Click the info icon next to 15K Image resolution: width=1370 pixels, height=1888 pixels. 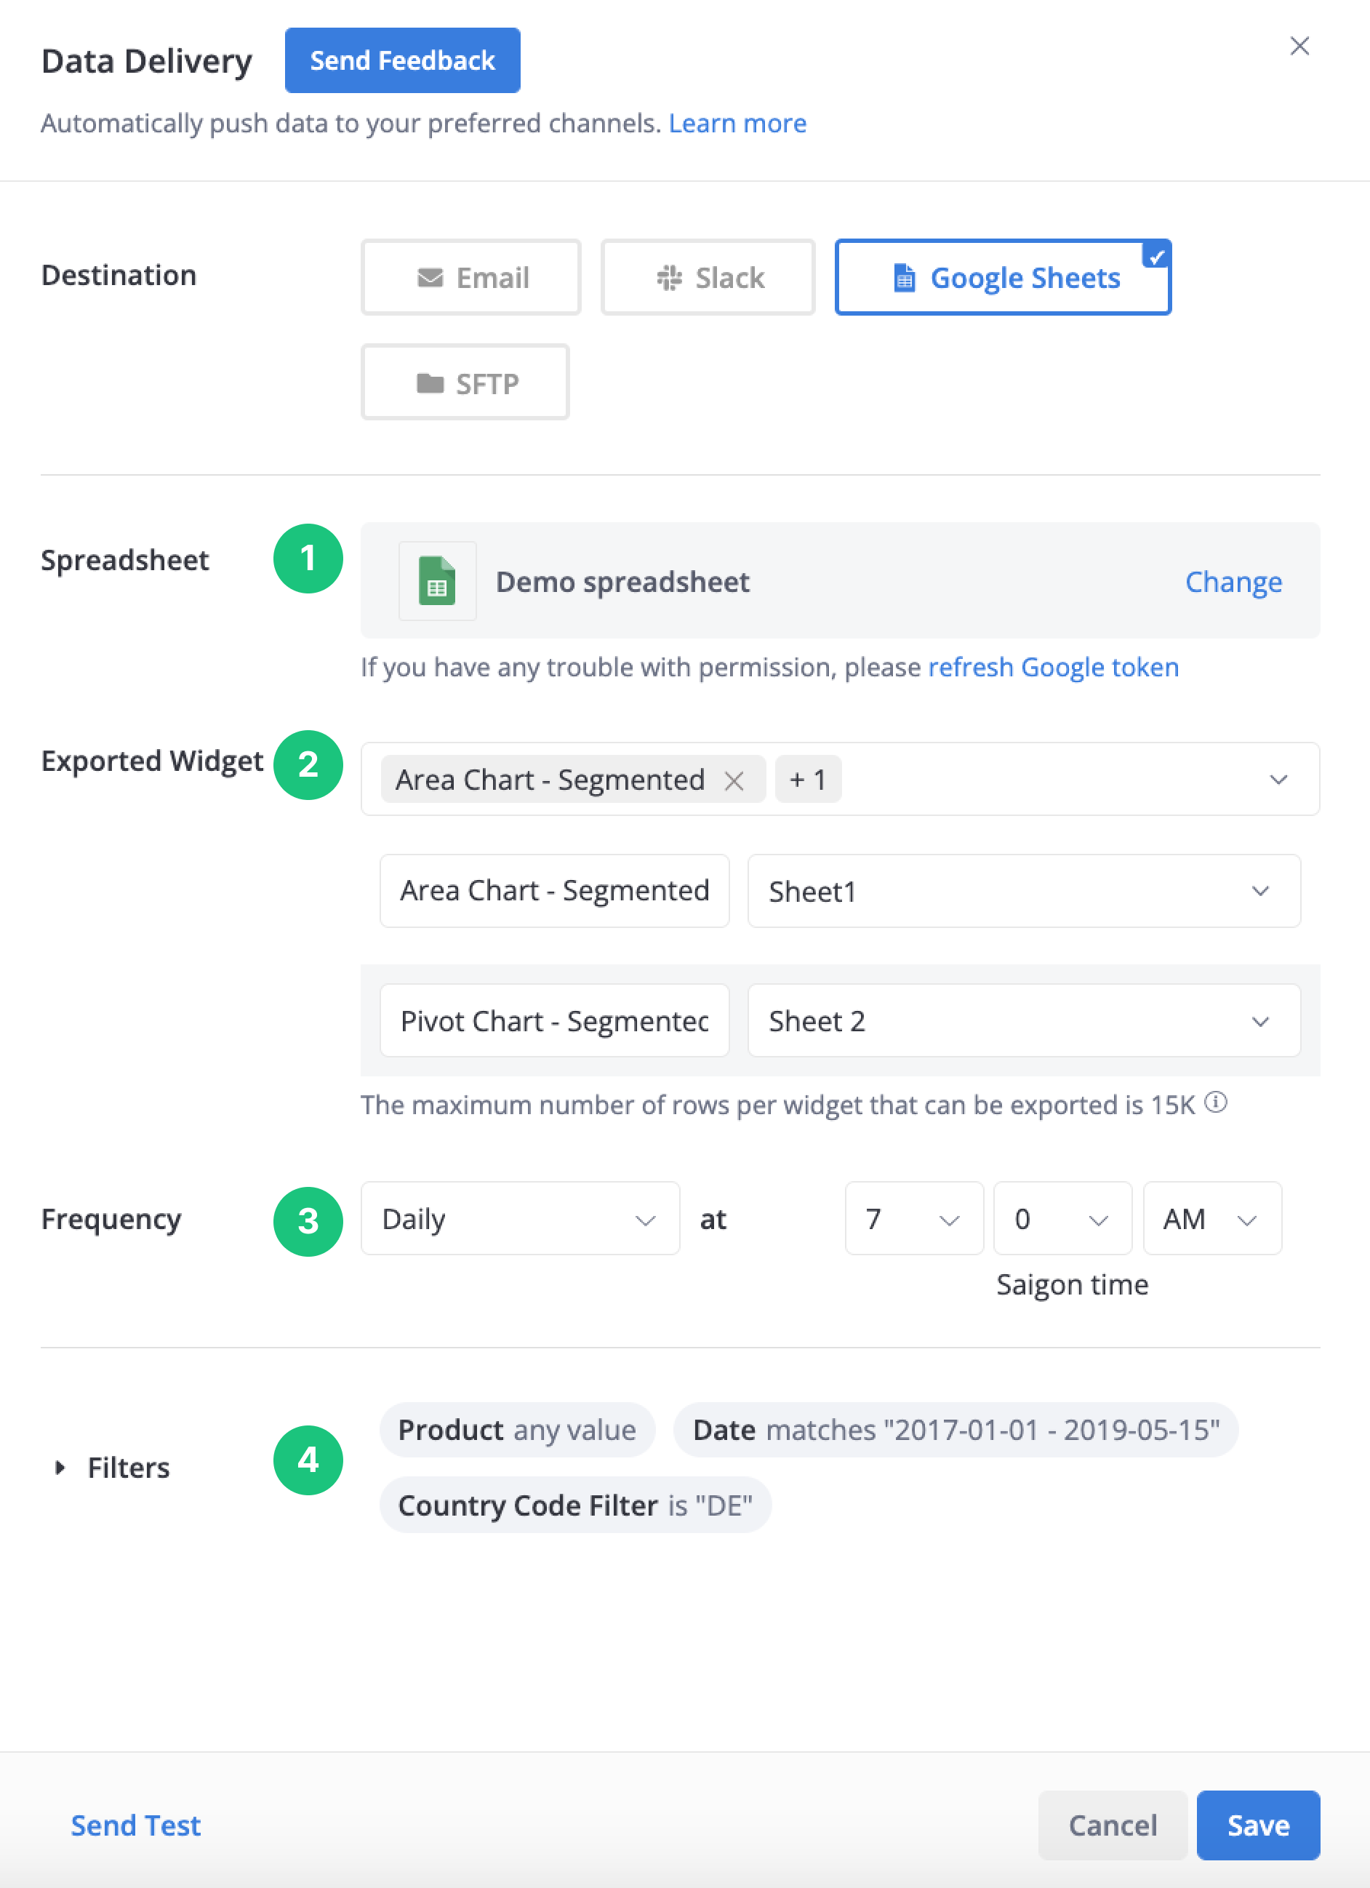1216,1102
